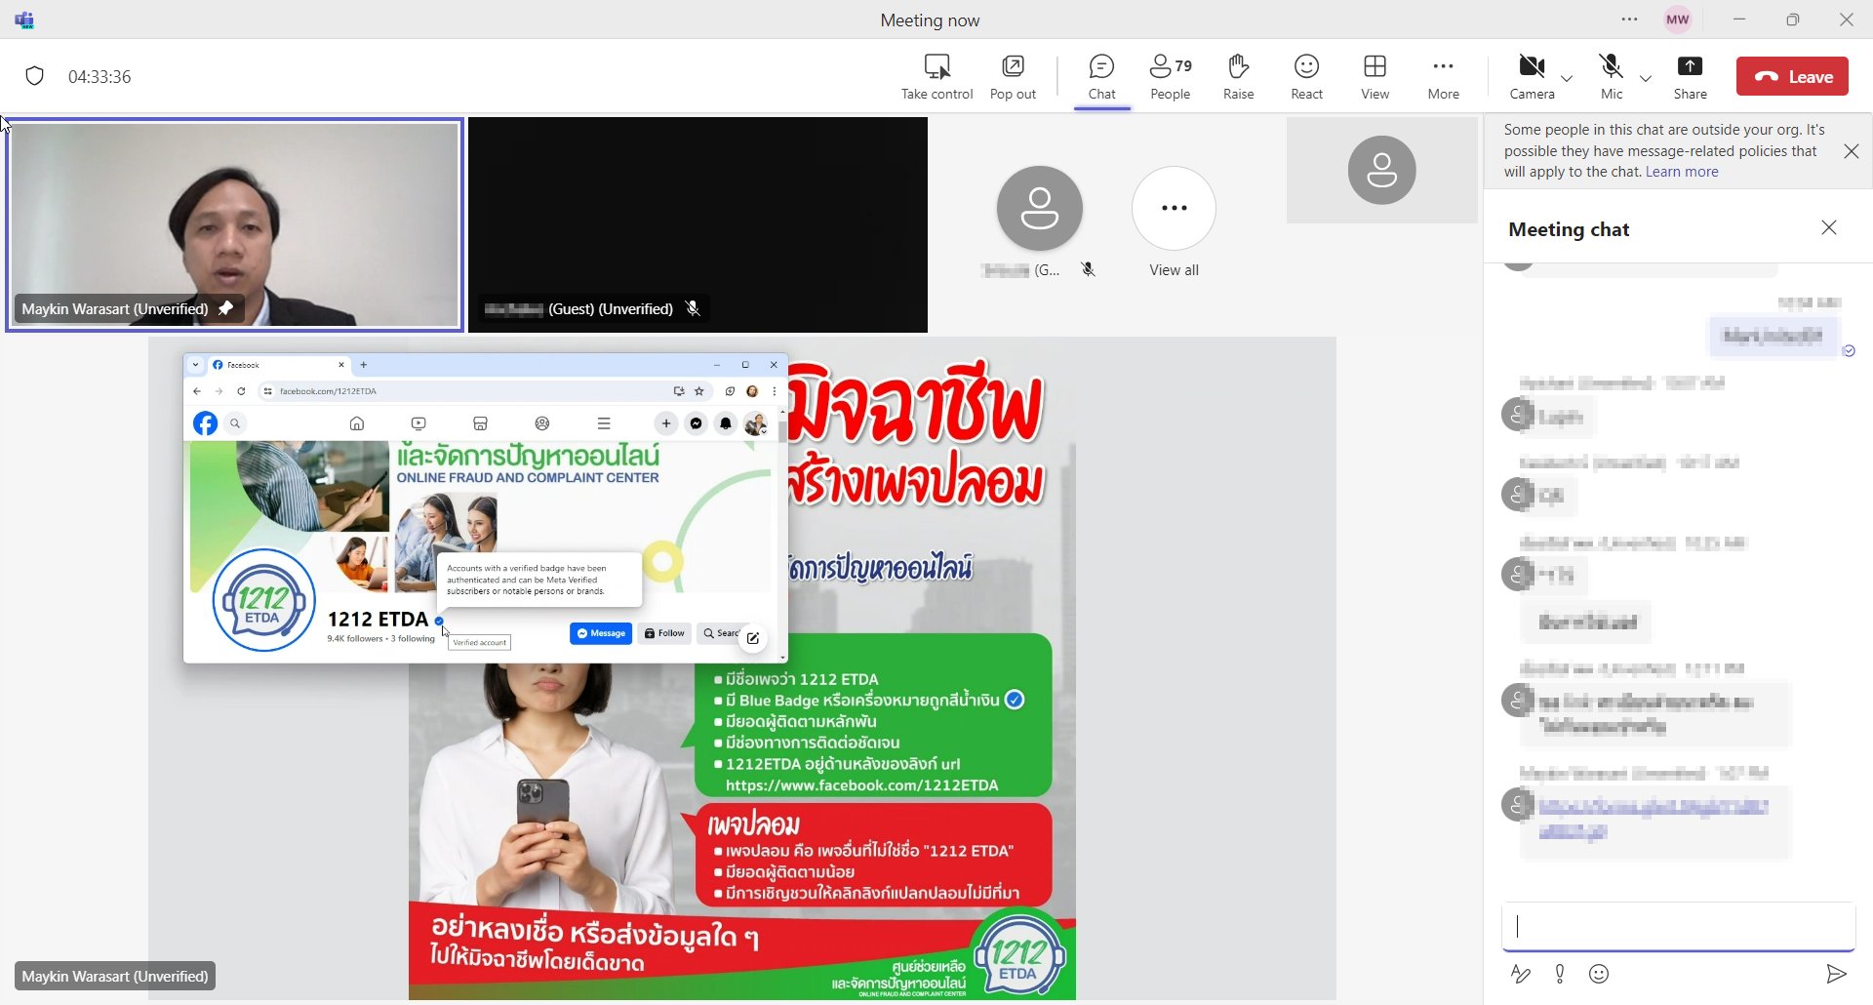Expand the Mic device options chevron
This screenshot has height=1005, width=1873.
1646,78
